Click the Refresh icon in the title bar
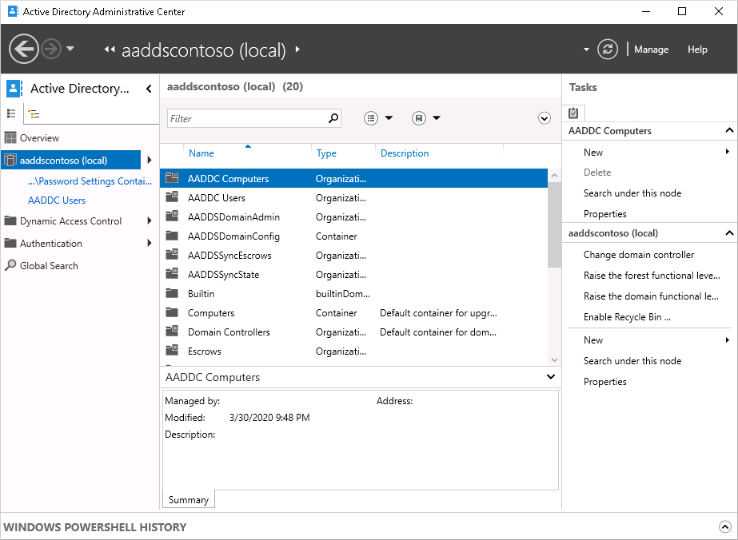This screenshot has width=738, height=540. pos(607,49)
